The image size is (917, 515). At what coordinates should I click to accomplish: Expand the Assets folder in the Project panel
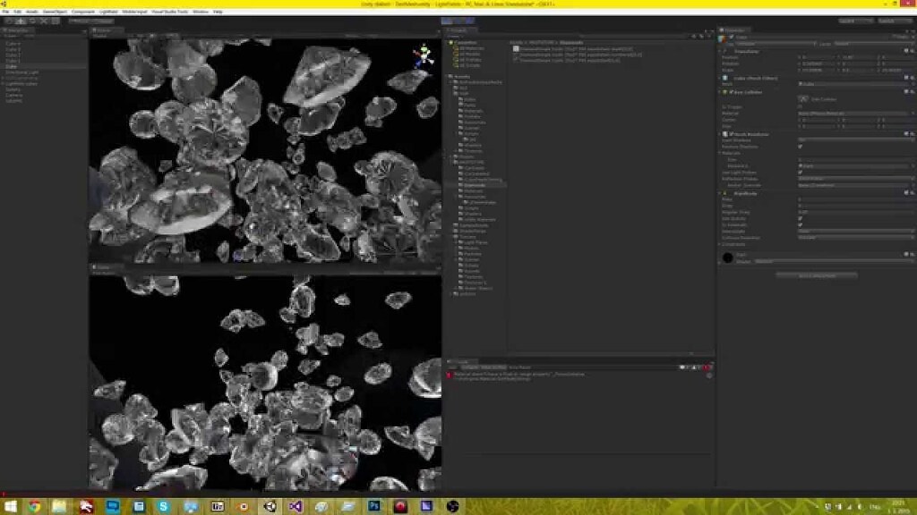tap(446, 76)
